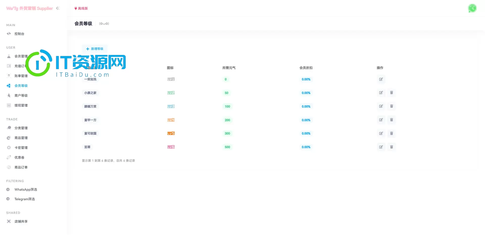This screenshot has height=235, width=485.
Task: Delete the 富甲一方 level row
Action: [392, 120]
